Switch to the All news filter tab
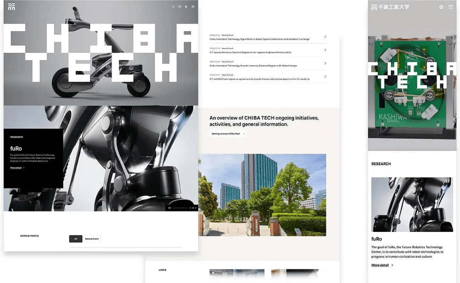 75,238
